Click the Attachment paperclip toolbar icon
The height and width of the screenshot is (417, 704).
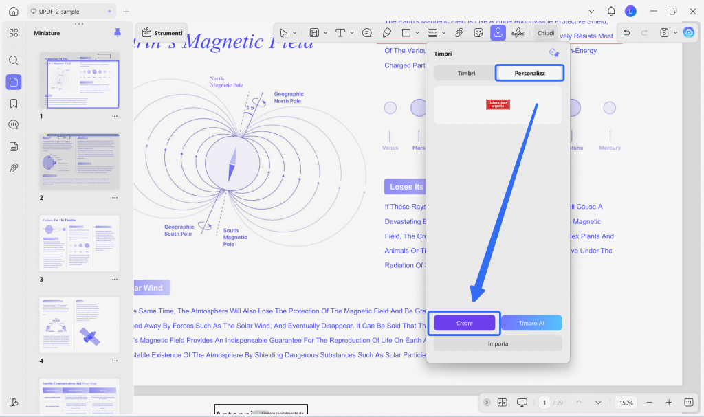(459, 33)
